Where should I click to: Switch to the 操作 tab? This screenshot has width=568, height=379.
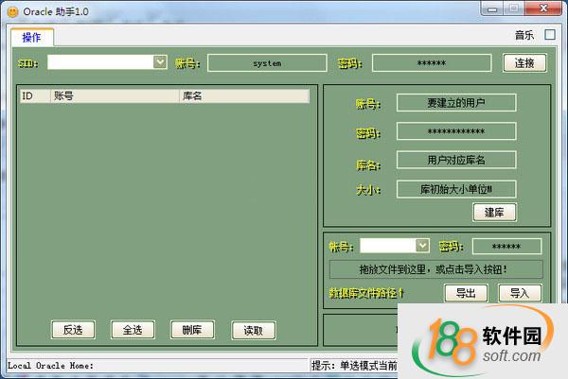click(x=32, y=37)
